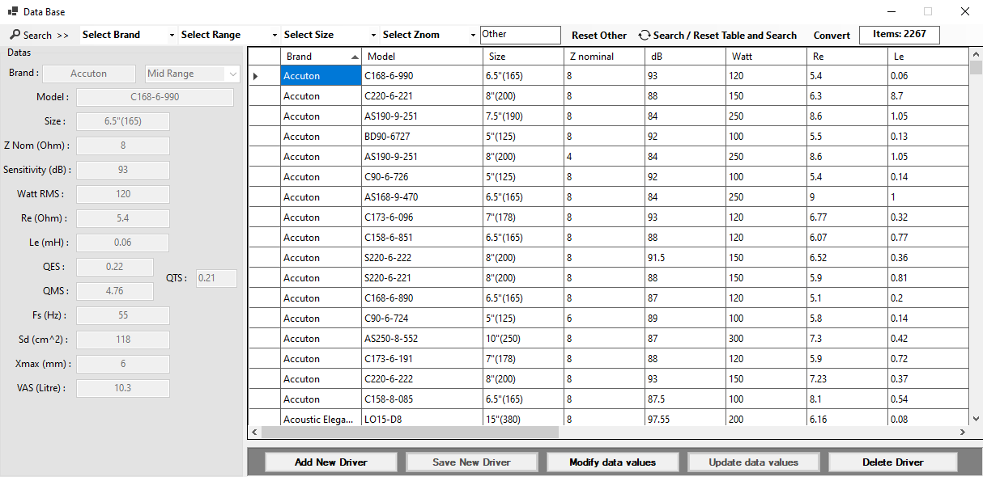Open the Select Brand dropdown
The height and width of the screenshot is (477, 983).
pos(128,35)
